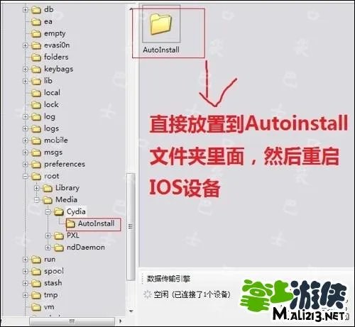Click the horizontal scrollbar right arrow

[x=121, y=321]
